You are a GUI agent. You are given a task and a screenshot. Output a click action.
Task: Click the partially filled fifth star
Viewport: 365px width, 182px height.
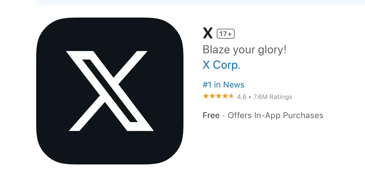pyautogui.click(x=231, y=96)
